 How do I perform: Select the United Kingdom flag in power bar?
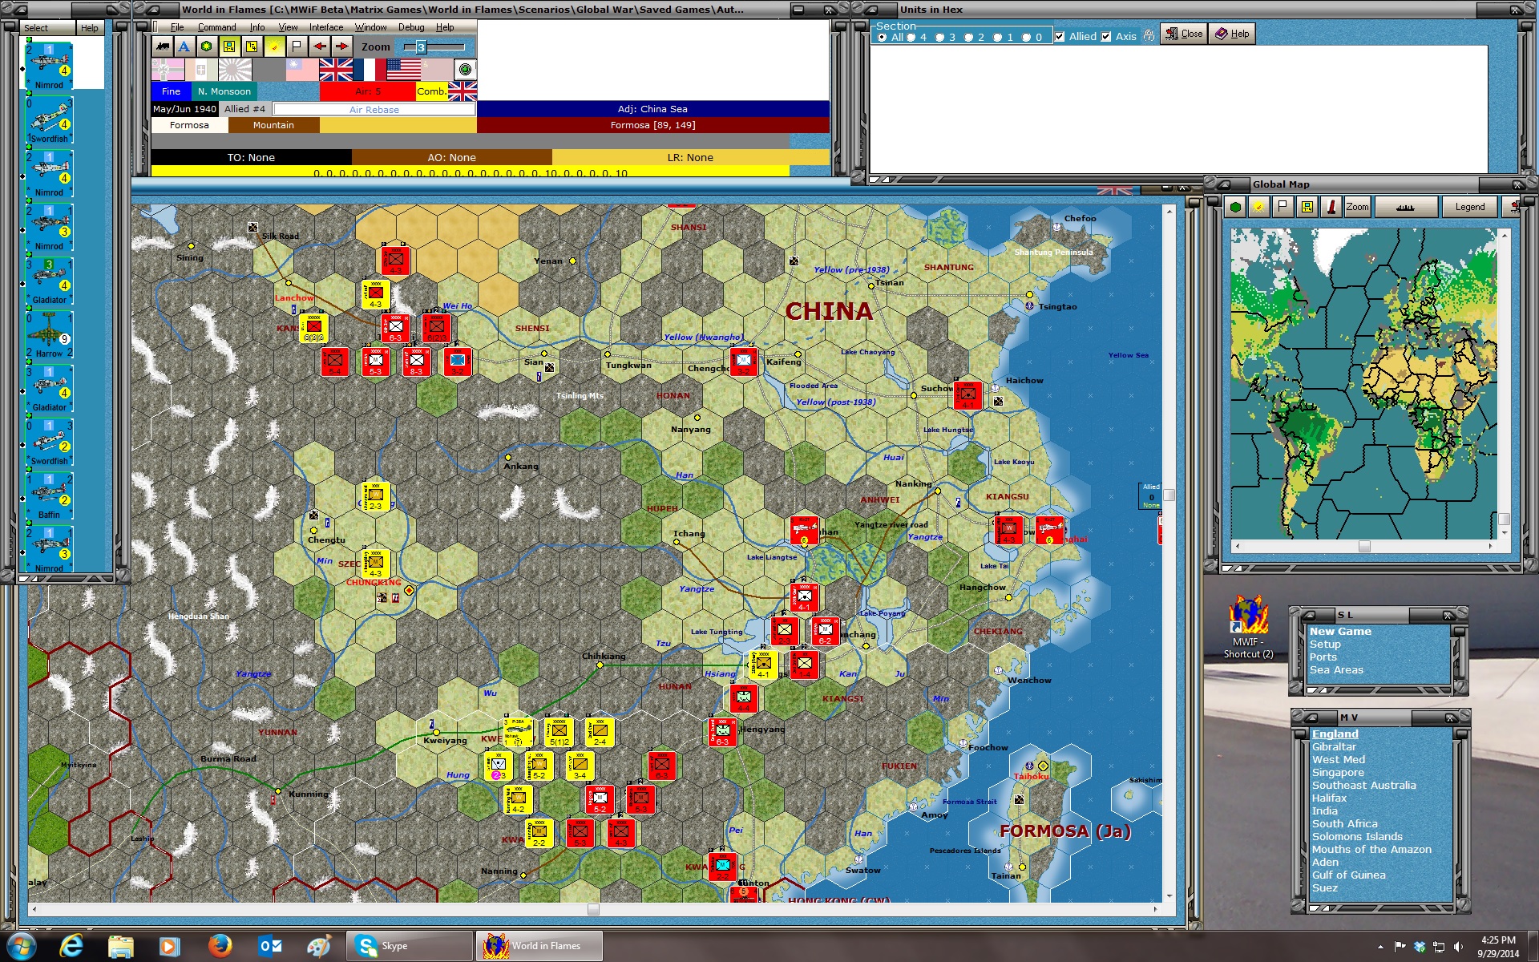[x=336, y=70]
